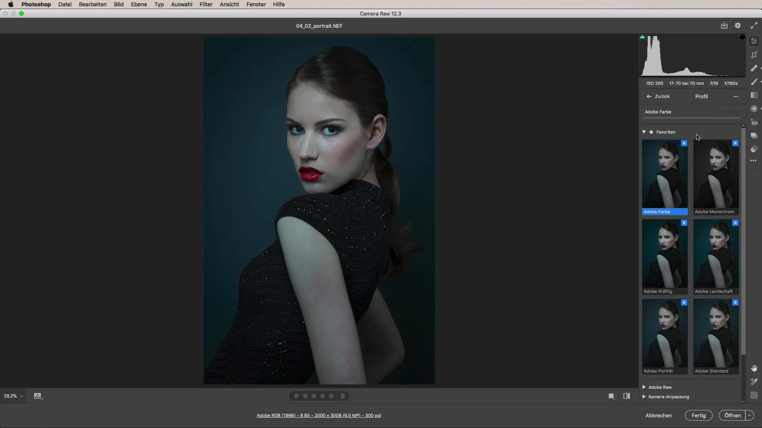The height and width of the screenshot is (428, 762).
Task: Toggle favorite star on Adobe Kräftig
Action: pyautogui.click(x=684, y=223)
